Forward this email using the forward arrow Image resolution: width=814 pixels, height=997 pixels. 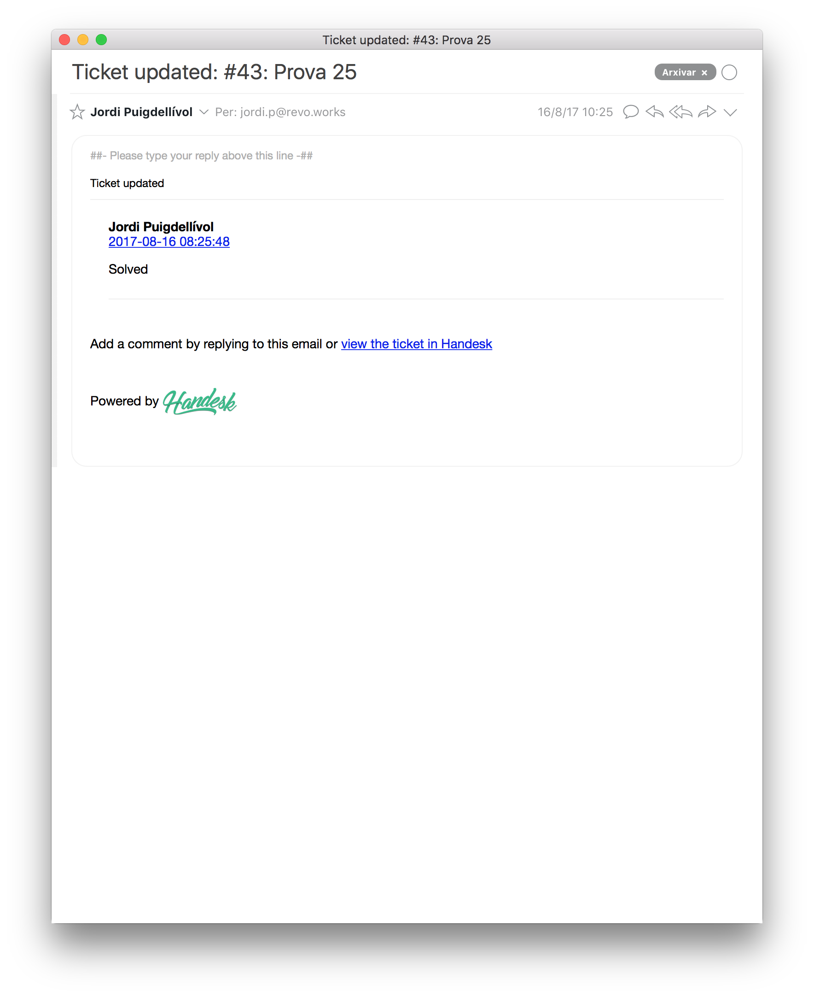707,112
